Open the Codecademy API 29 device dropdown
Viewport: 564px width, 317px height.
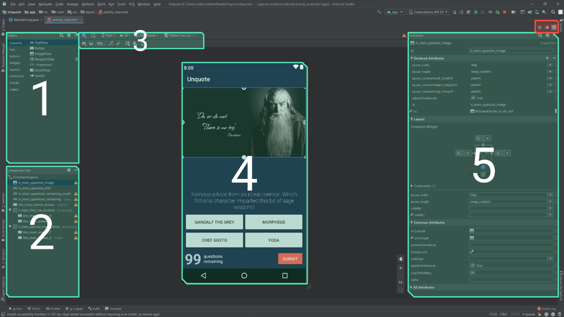click(x=429, y=12)
